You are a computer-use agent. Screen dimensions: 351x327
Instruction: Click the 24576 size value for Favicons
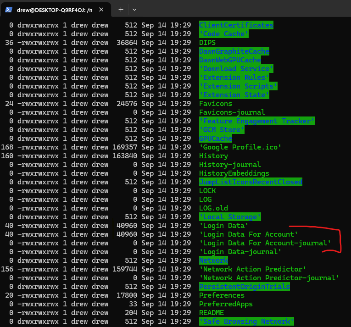pyautogui.click(x=127, y=104)
